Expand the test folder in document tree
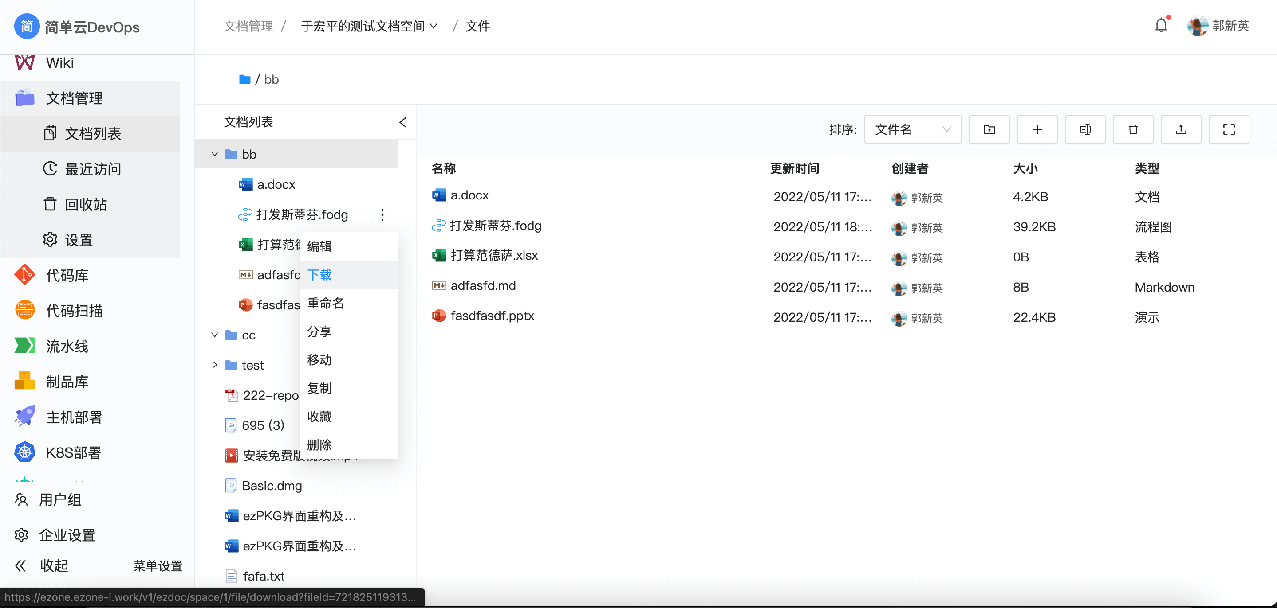 pos(215,365)
